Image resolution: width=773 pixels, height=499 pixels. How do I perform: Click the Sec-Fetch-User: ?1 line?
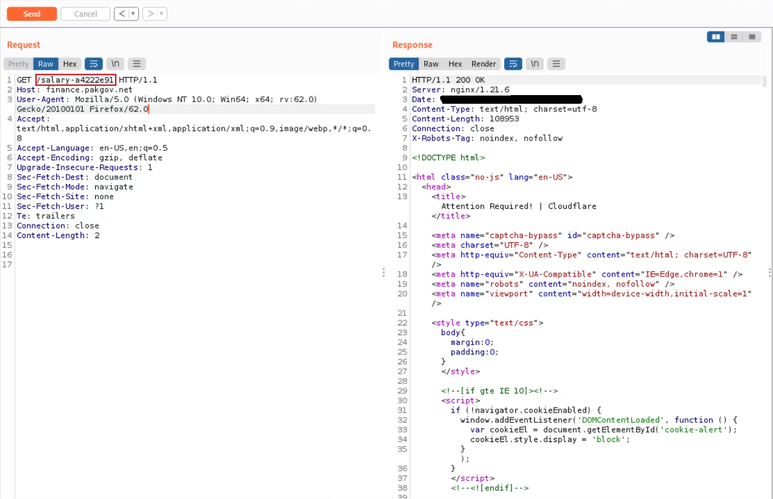[x=60, y=206]
